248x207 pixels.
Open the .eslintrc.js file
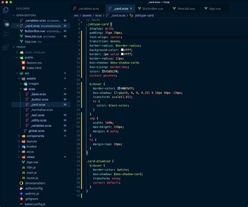(x=41, y=193)
